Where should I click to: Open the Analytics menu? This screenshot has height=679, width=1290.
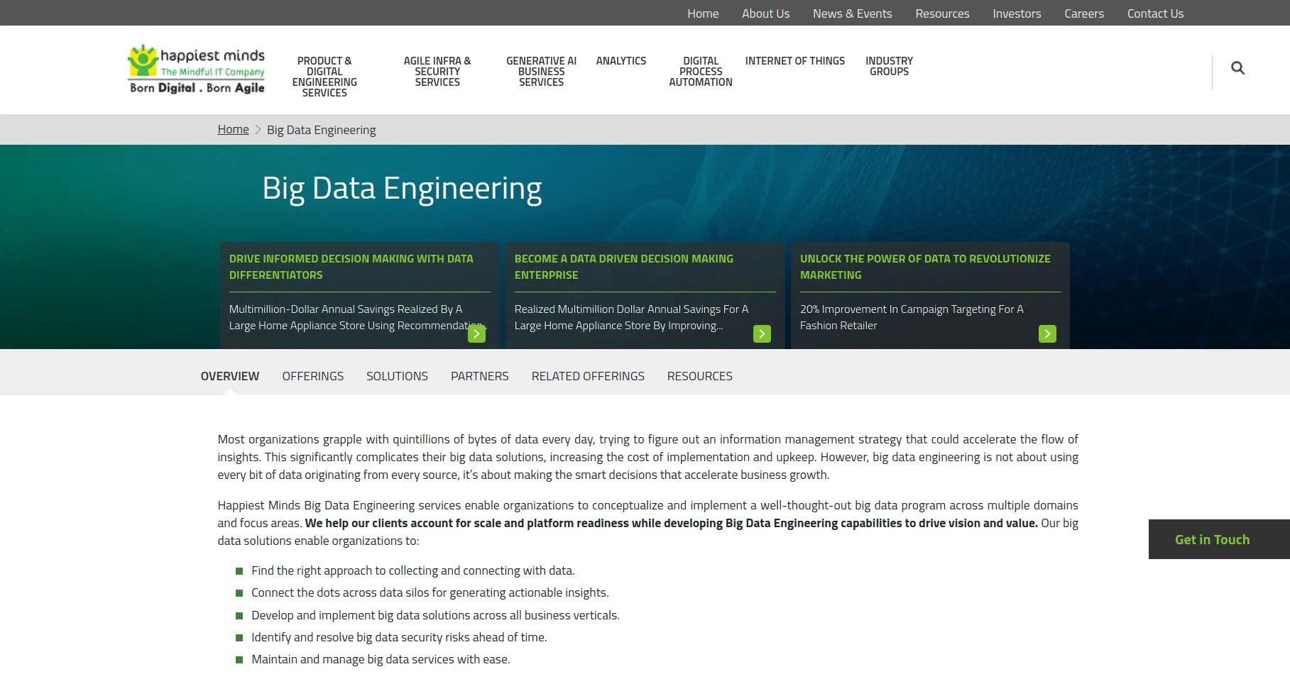621,61
